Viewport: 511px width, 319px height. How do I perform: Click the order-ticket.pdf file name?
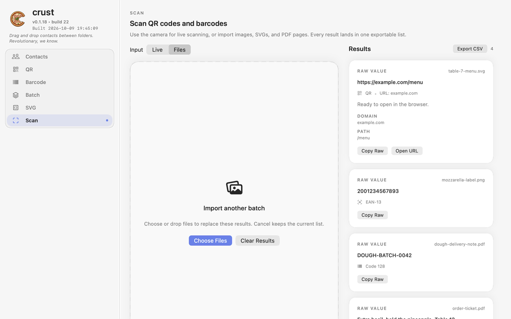pyautogui.click(x=468, y=308)
